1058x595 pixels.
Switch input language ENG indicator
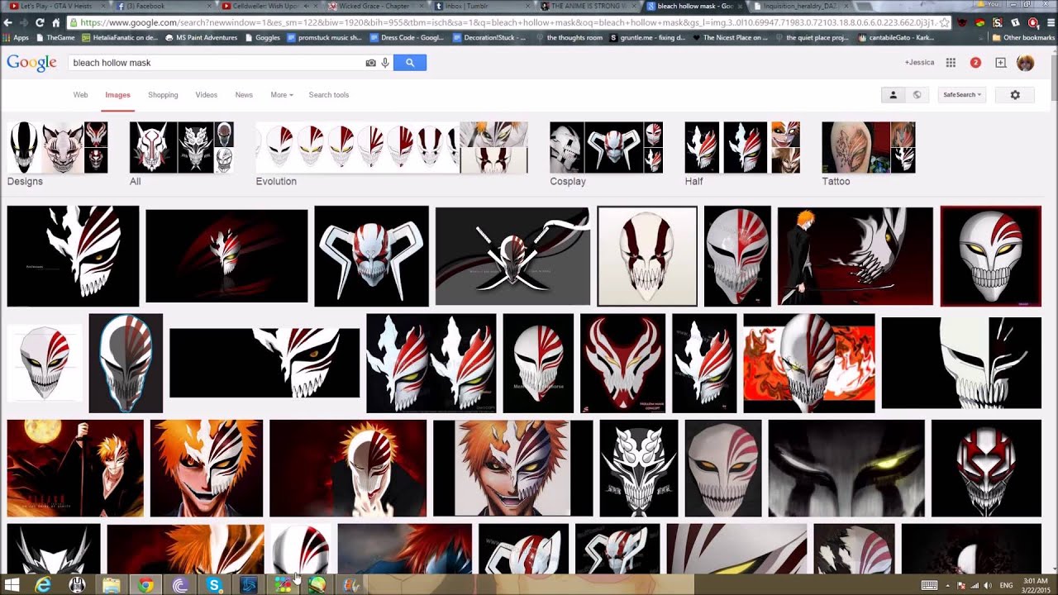tap(1007, 585)
